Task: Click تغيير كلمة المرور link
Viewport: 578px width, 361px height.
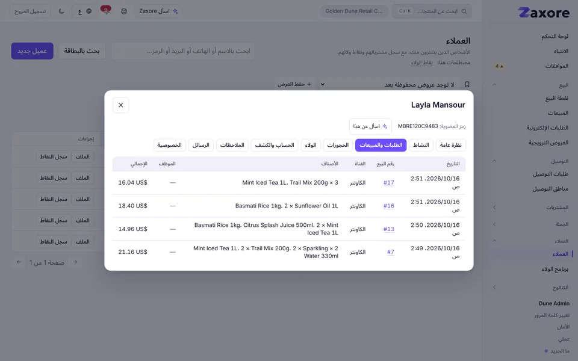Action: click(x=552, y=315)
